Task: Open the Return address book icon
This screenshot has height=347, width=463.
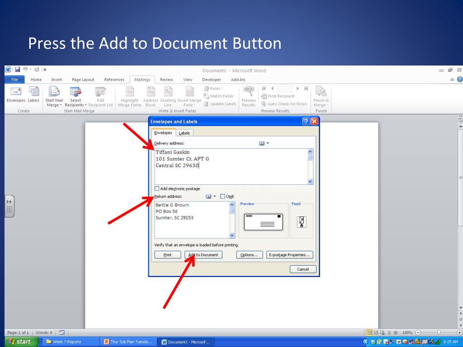Action: pyautogui.click(x=208, y=196)
